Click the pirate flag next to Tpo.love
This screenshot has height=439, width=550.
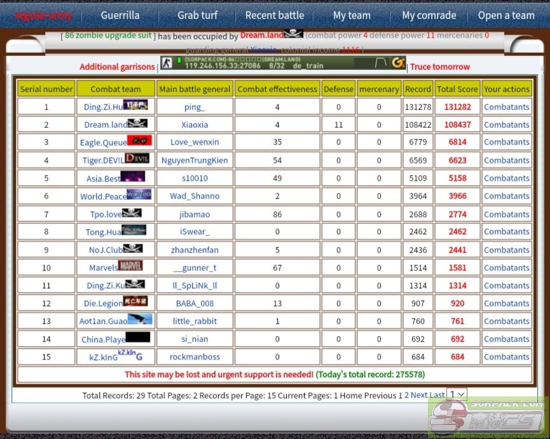pyautogui.click(x=132, y=213)
